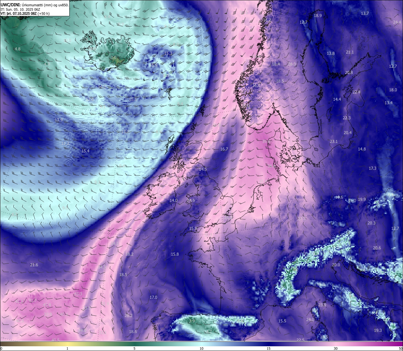Click the 13.9 value in the Atlantic

(59, 120)
